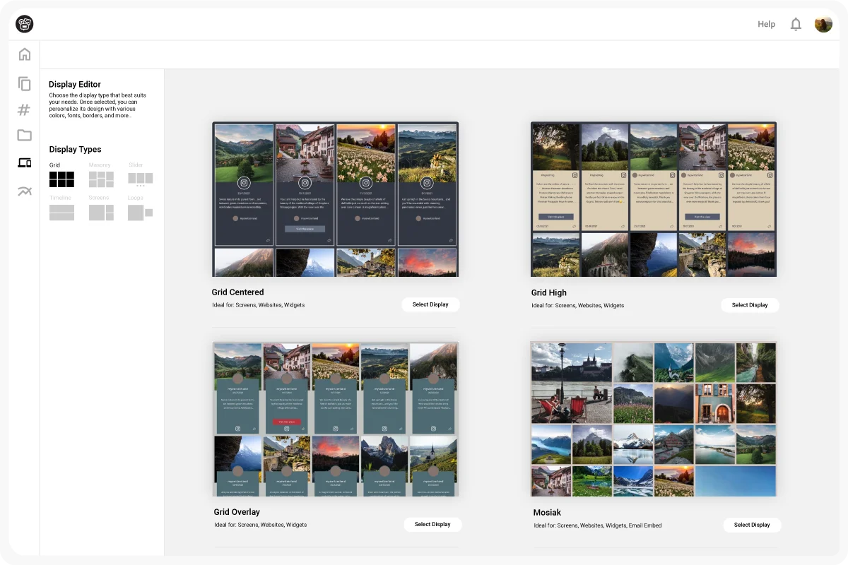The image size is (848, 565).
Task: Open the hashtag icon in sidebar
Action: (x=24, y=109)
